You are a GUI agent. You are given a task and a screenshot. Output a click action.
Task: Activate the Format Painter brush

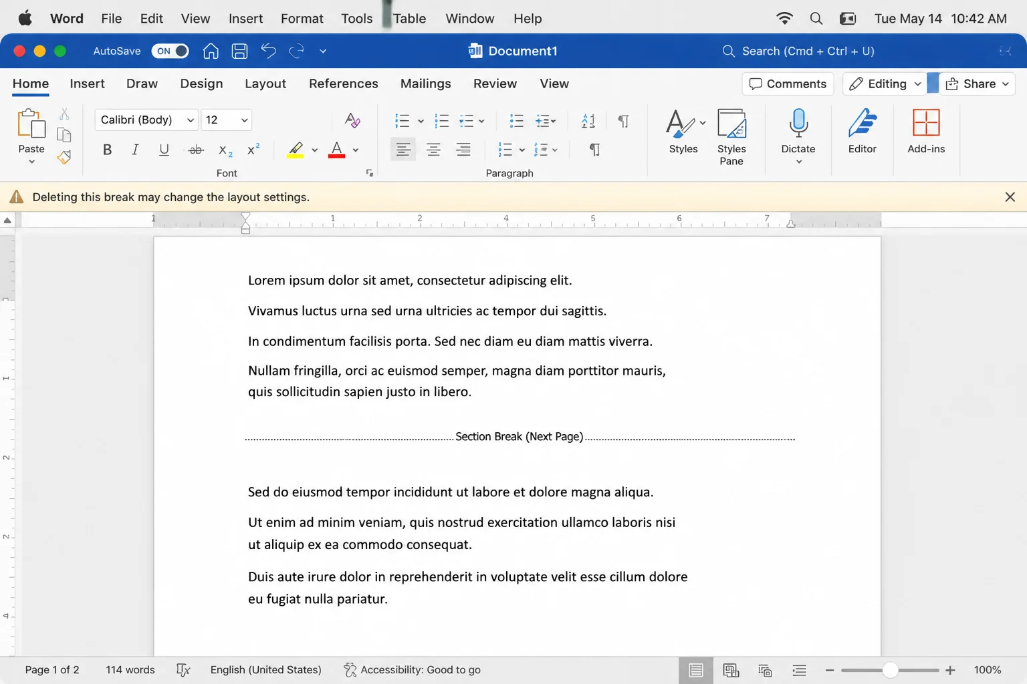pos(64,157)
